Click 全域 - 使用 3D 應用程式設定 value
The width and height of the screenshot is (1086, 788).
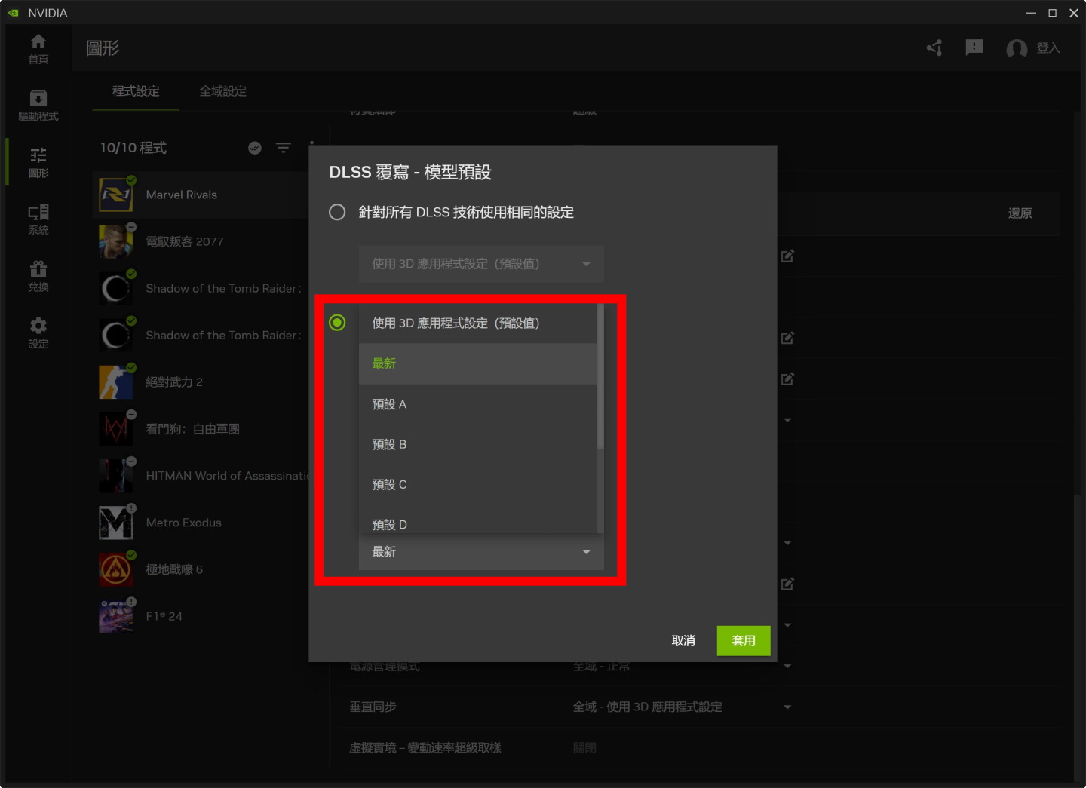click(648, 707)
